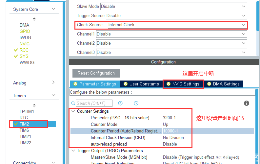The image size is (260, 164).
Task: Select TIM22 in Timers list
Action: click(25, 143)
